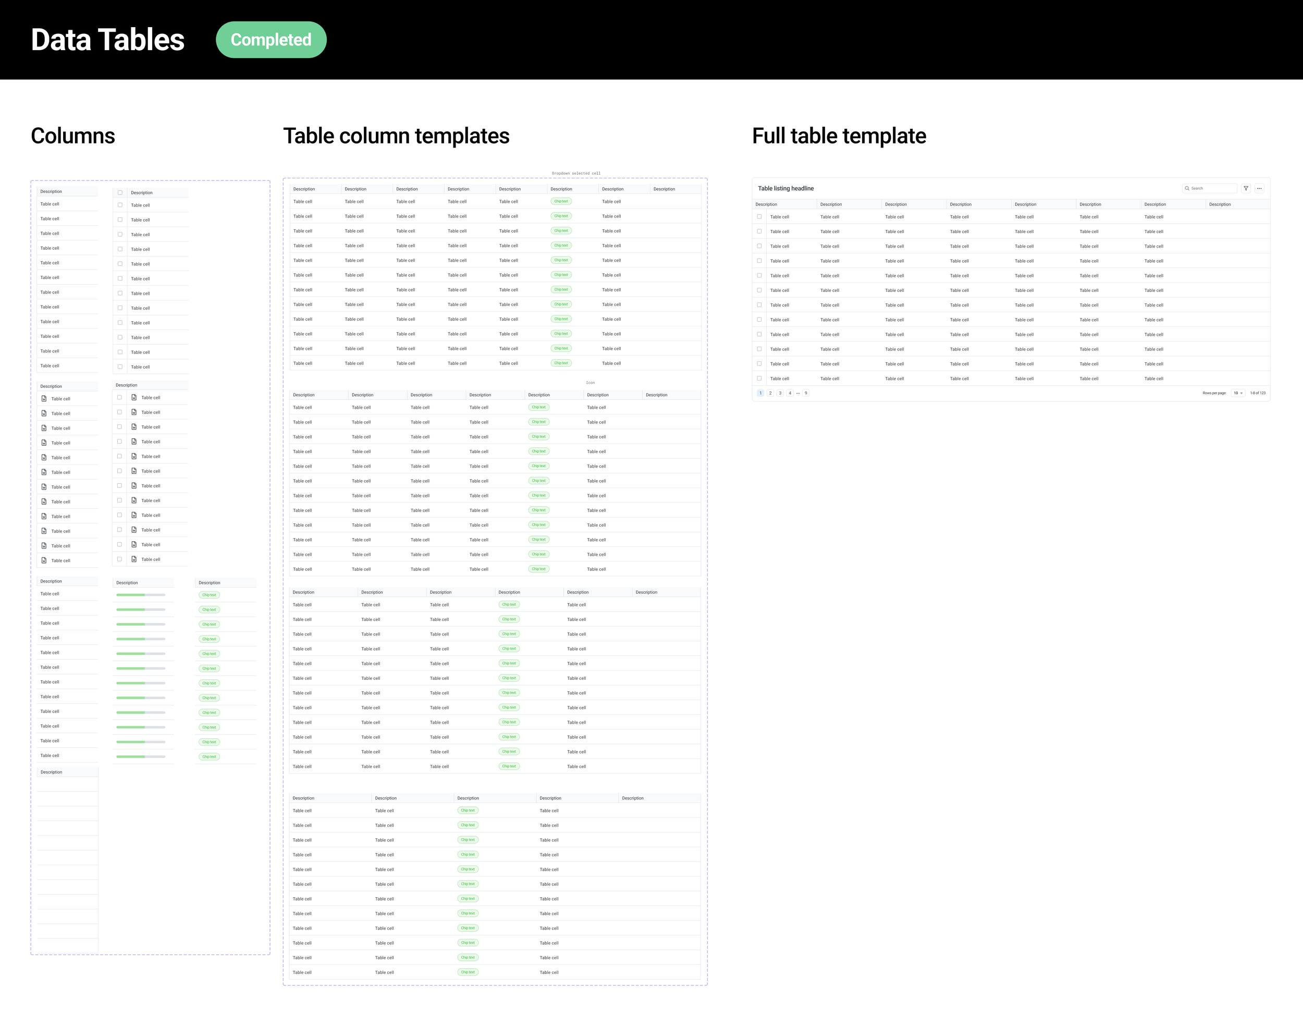The image size is (1303, 1013).
Task: Click the magnifying glass icon in the Search box
Action: point(1187,188)
